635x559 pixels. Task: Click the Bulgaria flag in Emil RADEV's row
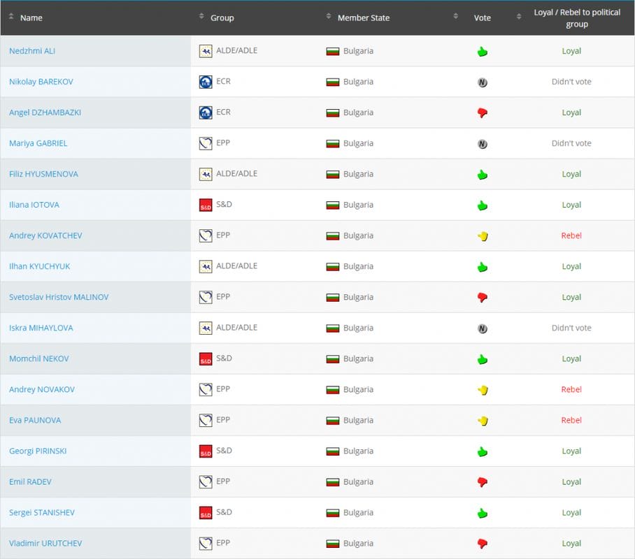(333, 482)
